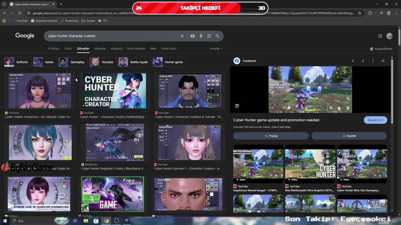
Task: Open search by image (Lens) icon
Action: click(x=209, y=36)
